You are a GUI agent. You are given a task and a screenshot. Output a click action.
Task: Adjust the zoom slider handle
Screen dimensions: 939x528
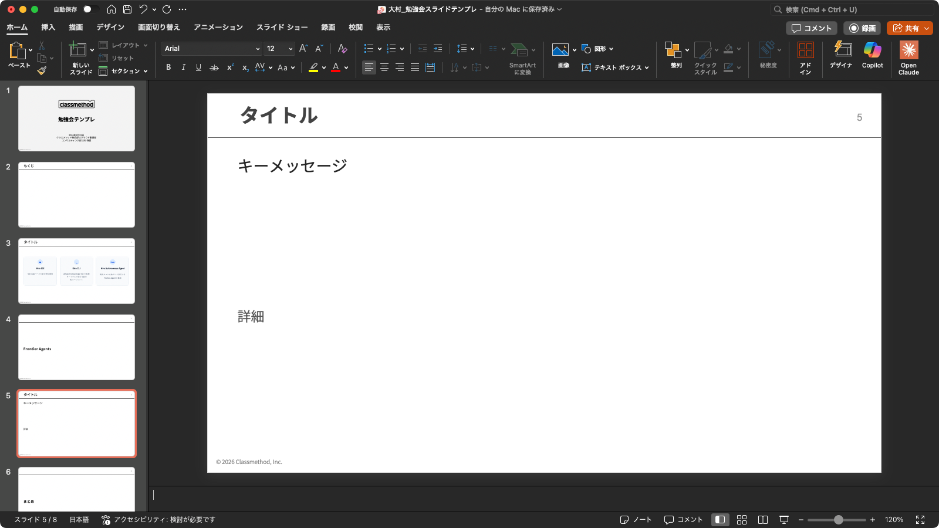click(x=839, y=520)
